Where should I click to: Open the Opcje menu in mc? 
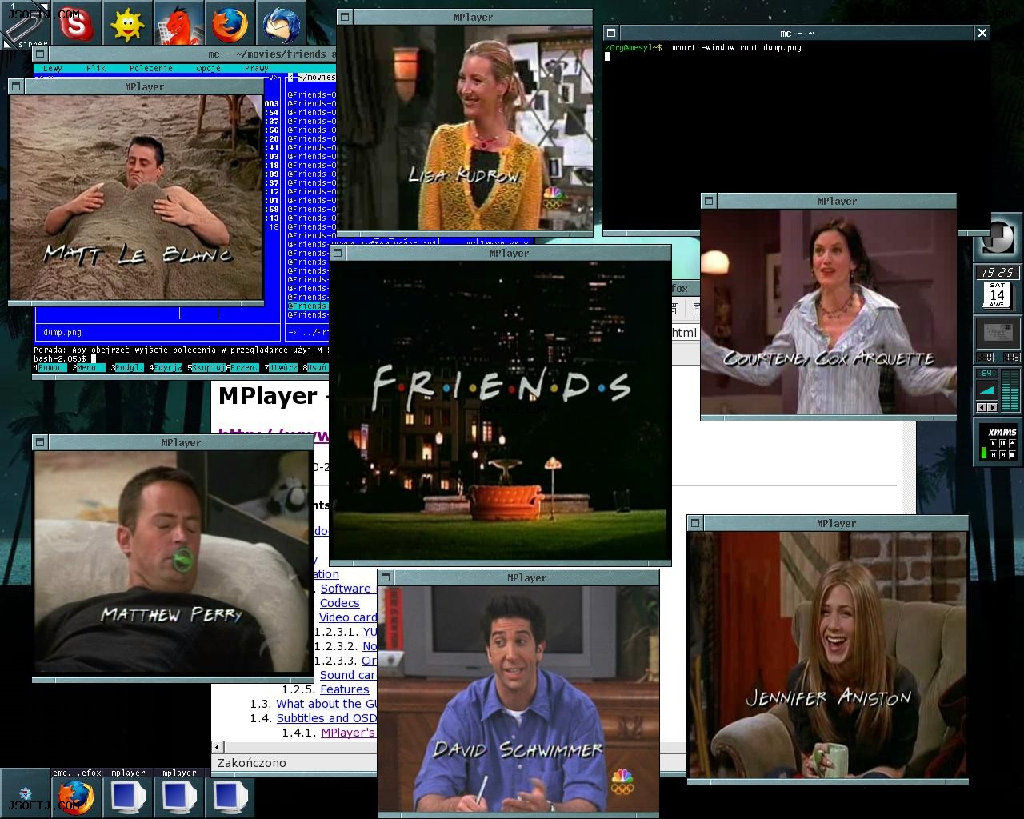click(208, 69)
